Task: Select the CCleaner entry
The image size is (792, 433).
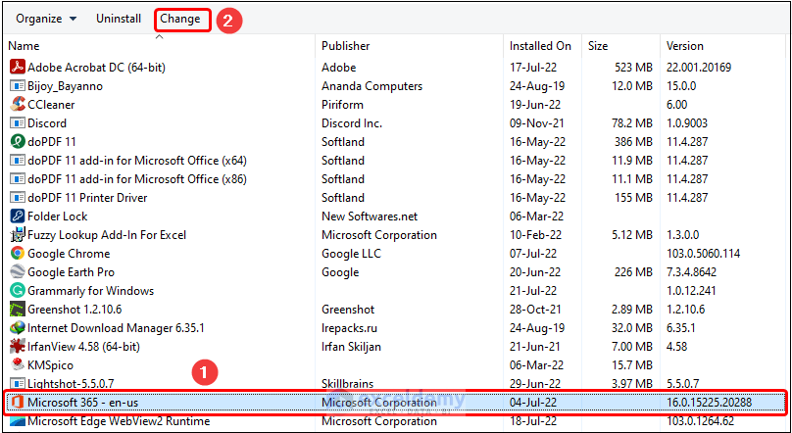Action: 51,105
